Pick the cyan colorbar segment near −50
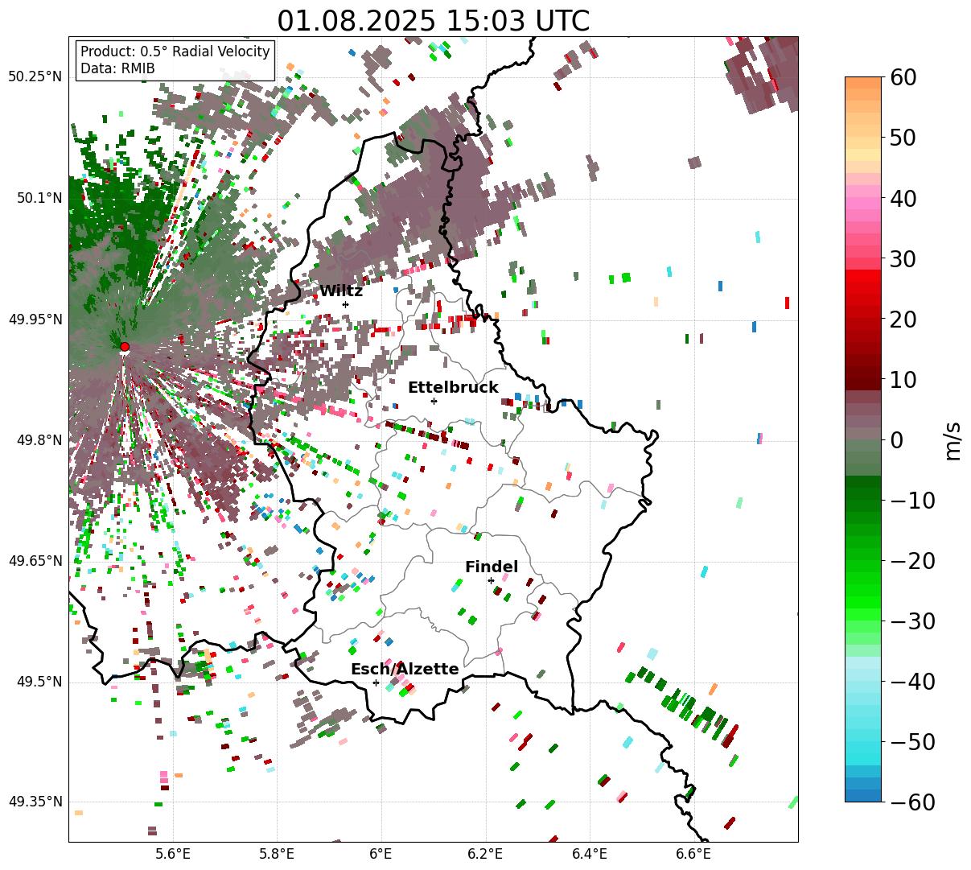This screenshot has width=971, height=870. point(863,748)
